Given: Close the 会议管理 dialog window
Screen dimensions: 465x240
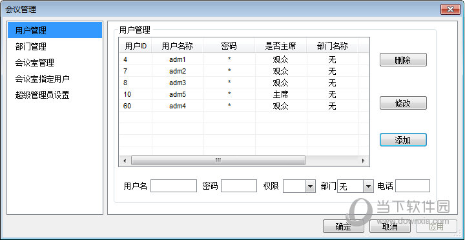Looking at the screenshot, I should click(x=451, y=10).
